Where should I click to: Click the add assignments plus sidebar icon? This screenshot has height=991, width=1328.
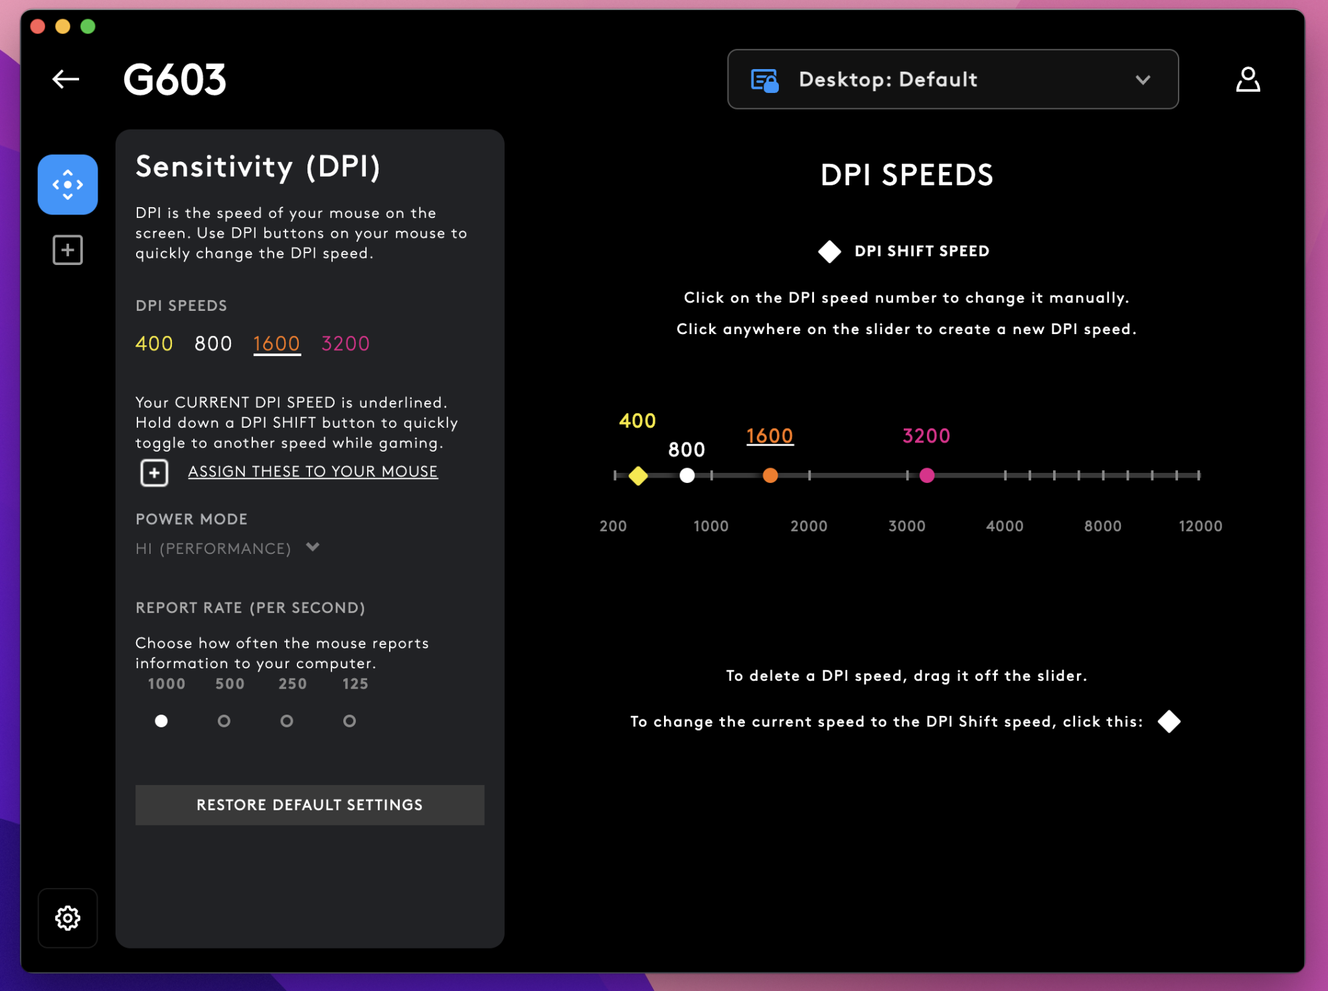[68, 250]
